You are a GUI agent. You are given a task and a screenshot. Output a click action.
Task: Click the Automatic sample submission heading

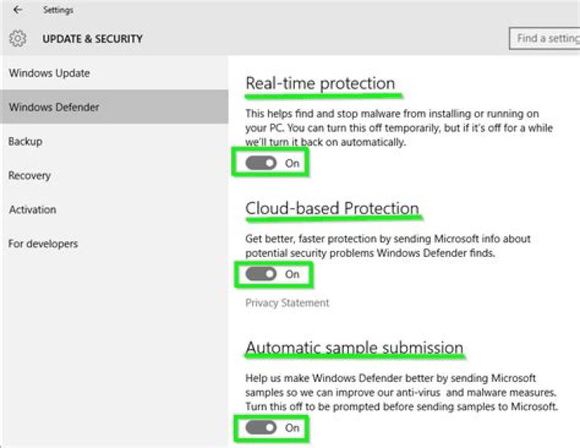[354, 348]
